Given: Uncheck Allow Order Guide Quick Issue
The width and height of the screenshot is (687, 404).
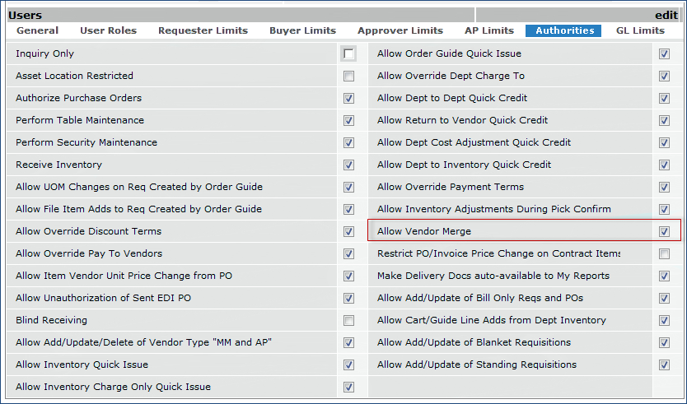Looking at the screenshot, I should 665,54.
